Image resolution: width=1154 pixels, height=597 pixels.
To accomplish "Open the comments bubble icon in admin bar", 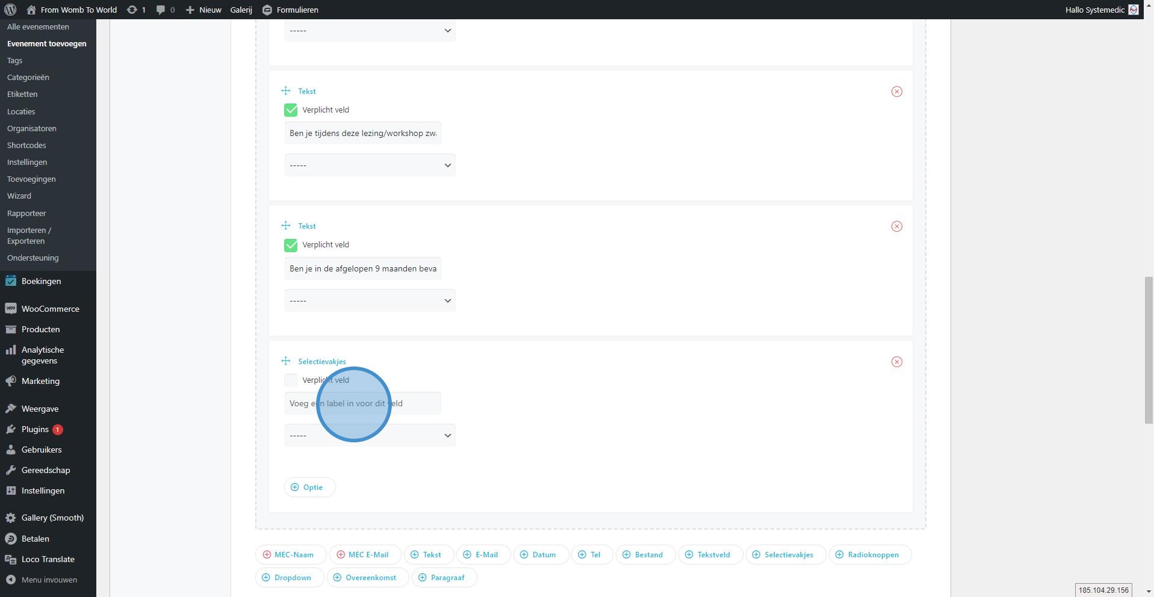I will [161, 10].
